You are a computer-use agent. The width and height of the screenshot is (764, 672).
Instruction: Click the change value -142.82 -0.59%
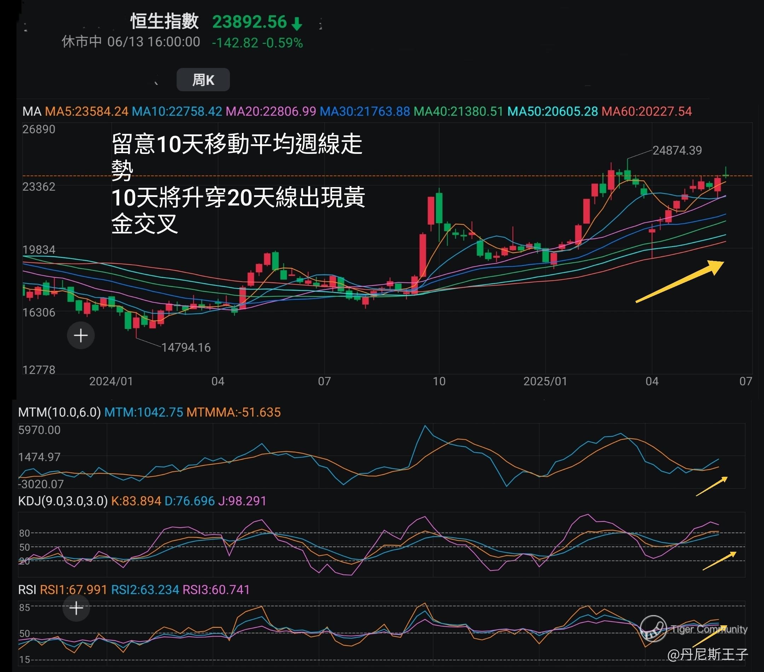[x=257, y=43]
